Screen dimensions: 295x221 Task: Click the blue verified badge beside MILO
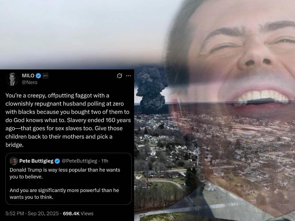(x=39, y=76)
